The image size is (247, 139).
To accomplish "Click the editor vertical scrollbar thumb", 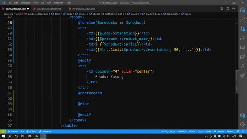I will 237,82.
